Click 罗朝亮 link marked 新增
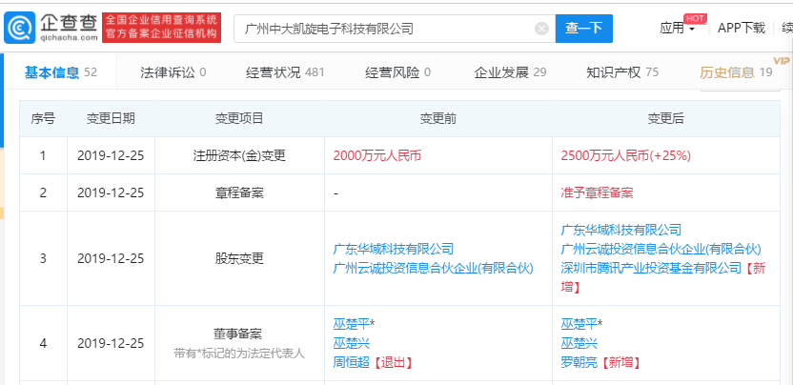 (579, 362)
